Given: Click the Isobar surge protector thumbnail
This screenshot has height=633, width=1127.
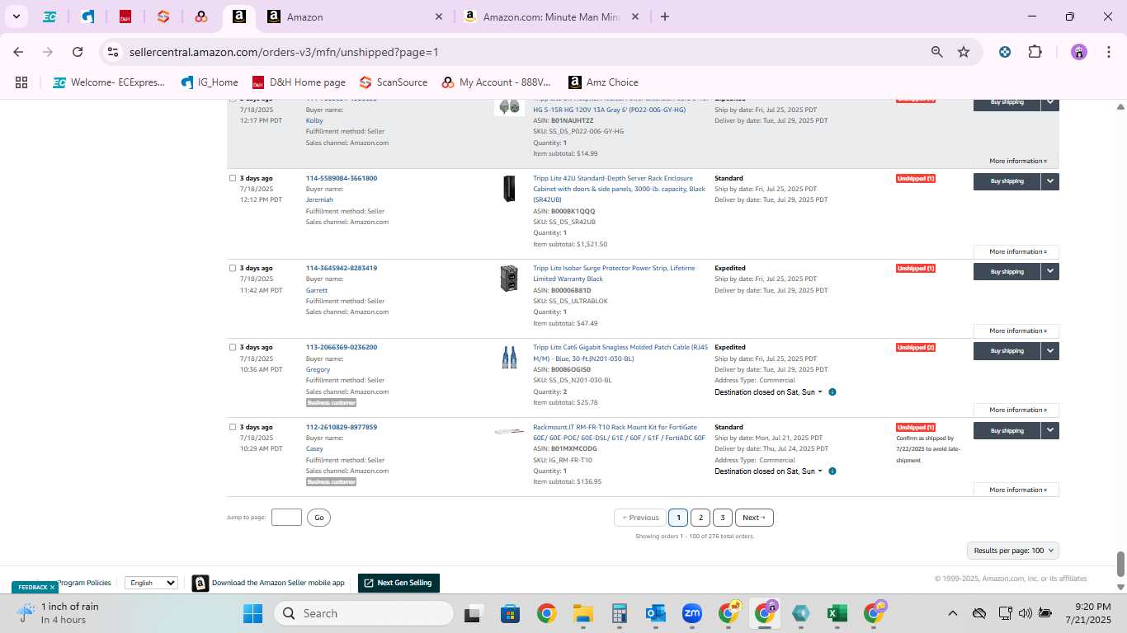Looking at the screenshot, I should click(509, 279).
